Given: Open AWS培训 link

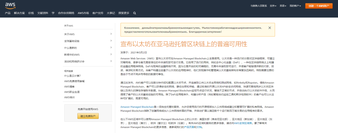Looking at the screenshot, I should pos(69,97).
